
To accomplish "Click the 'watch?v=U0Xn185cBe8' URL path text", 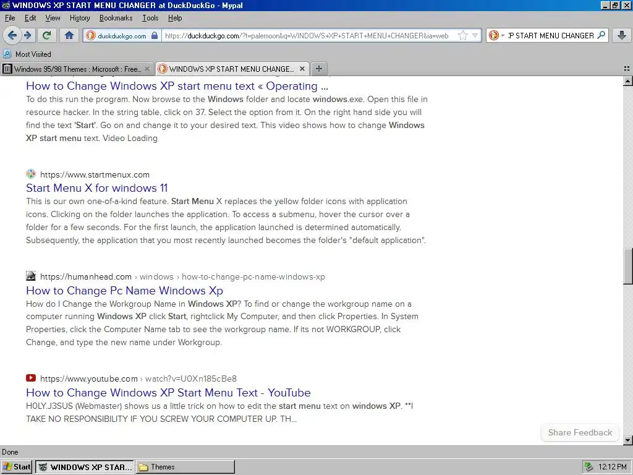I will (x=191, y=379).
